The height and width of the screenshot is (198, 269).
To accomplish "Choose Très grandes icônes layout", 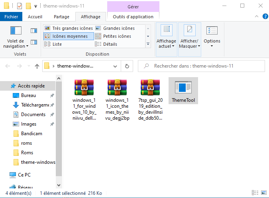I will (69, 28).
